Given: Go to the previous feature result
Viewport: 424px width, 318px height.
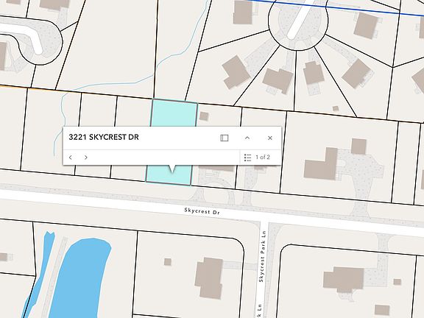Looking at the screenshot, I should click(x=71, y=158).
